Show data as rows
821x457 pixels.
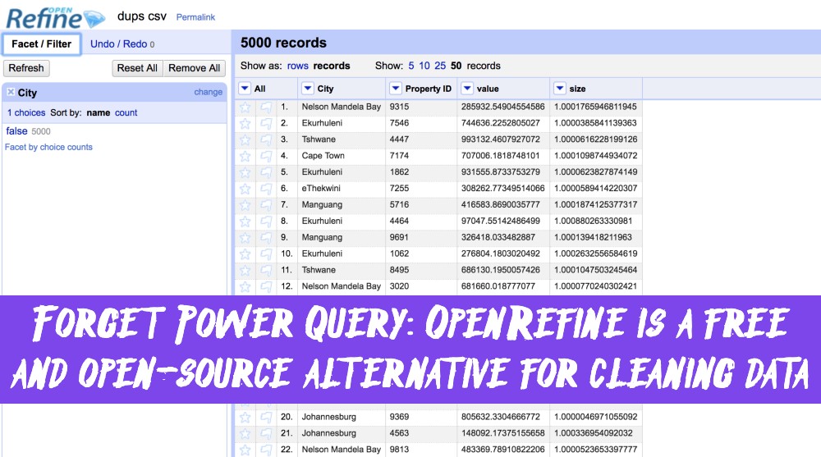[x=297, y=66]
